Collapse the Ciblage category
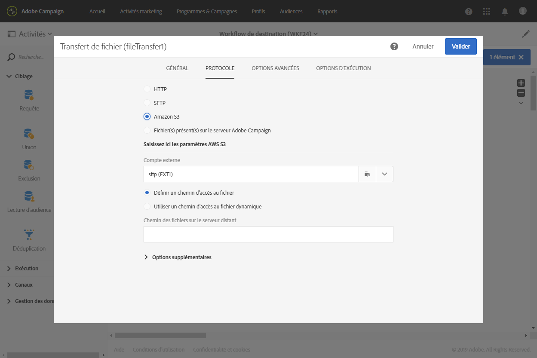Image resolution: width=537 pixels, height=358 pixels. click(20, 76)
